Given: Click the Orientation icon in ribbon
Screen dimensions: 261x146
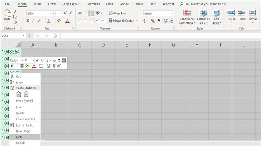Looking at the screenshot, I should point(98,13).
